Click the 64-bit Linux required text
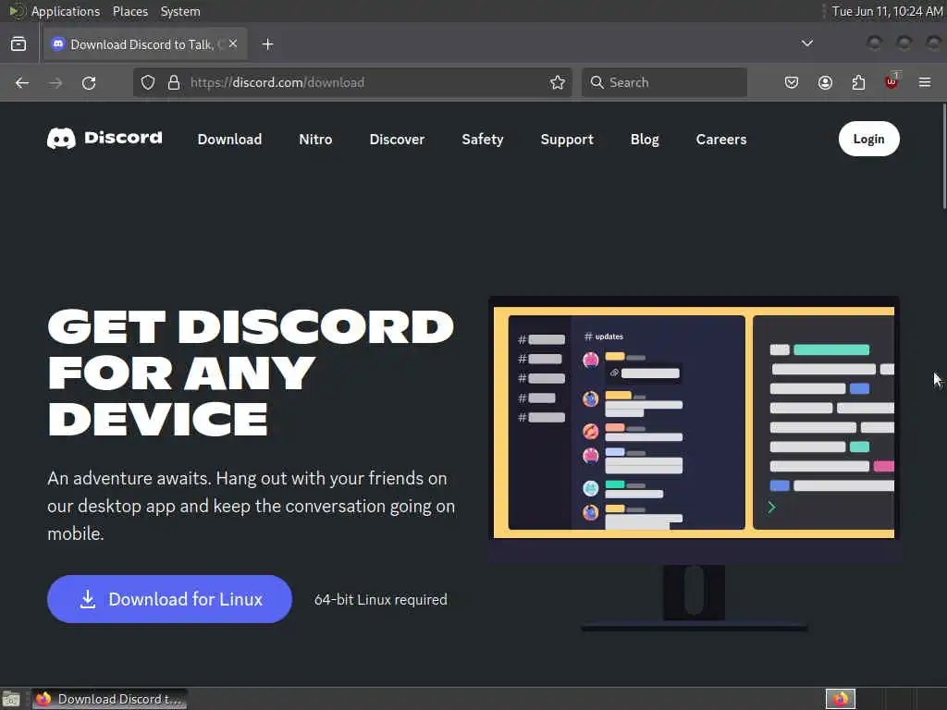 pos(380,599)
